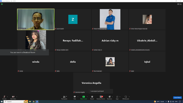Select Erlangga Arby's video tile
The height and width of the screenshot is (103, 183).
coord(36,19)
